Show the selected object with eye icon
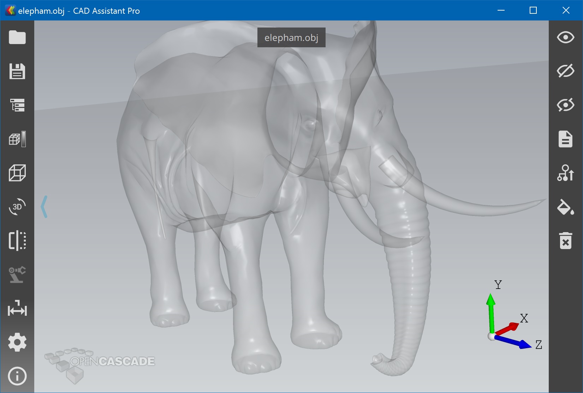The width and height of the screenshot is (583, 393). point(565,37)
